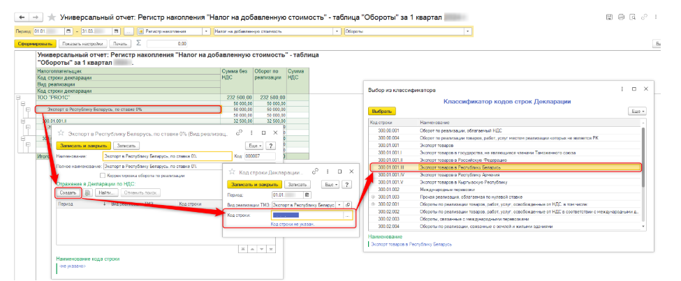Open Еще menu in classifier window

(637, 111)
